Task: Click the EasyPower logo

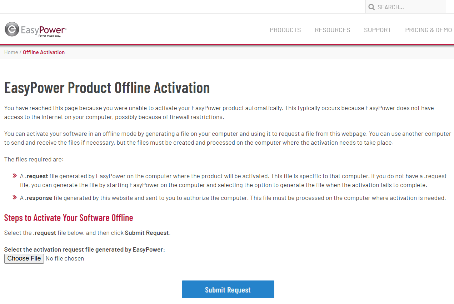Action: [35, 30]
